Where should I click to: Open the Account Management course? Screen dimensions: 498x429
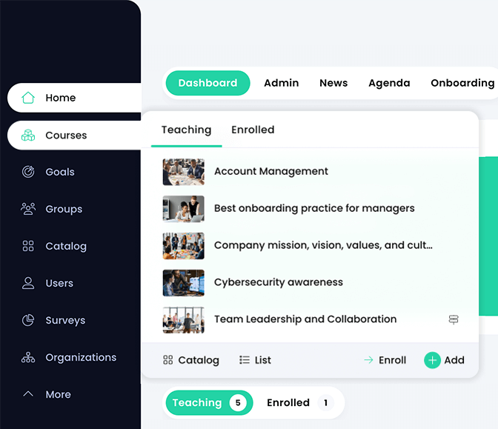[271, 171]
